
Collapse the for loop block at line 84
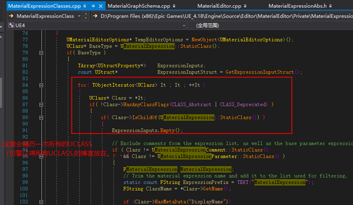pyautogui.click(x=41, y=85)
